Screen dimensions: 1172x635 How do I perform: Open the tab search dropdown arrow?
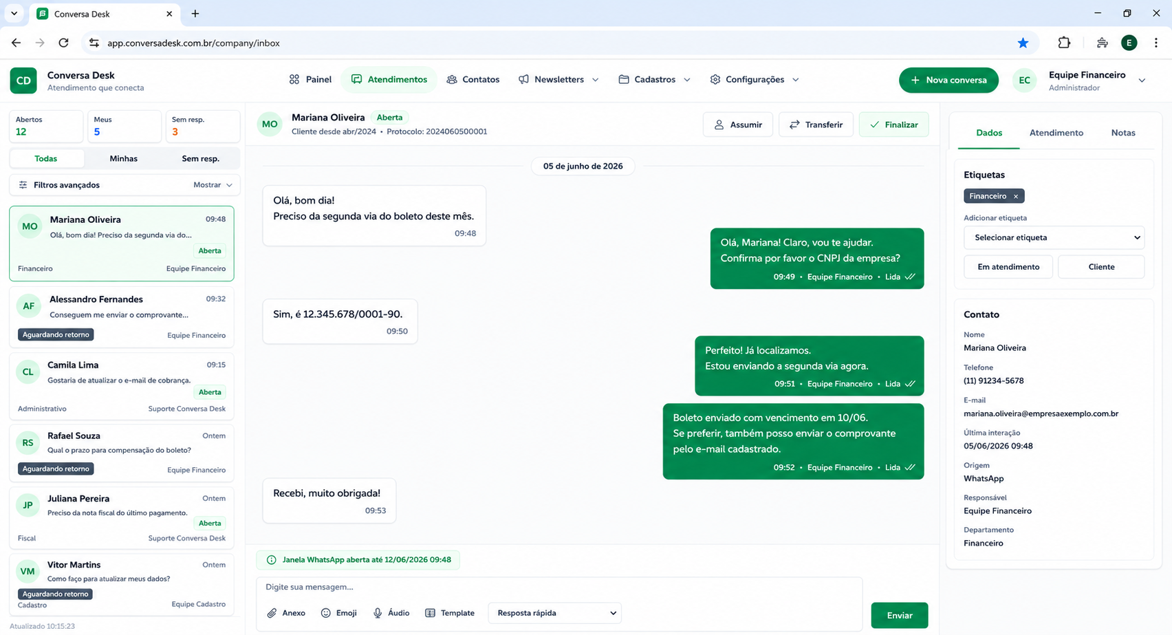[14, 14]
